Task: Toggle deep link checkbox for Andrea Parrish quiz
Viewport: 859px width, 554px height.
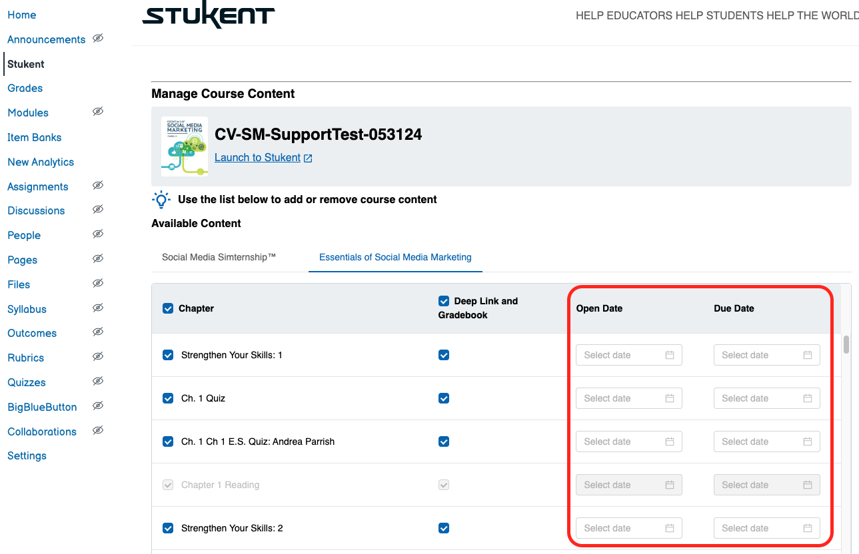Action: click(x=444, y=441)
